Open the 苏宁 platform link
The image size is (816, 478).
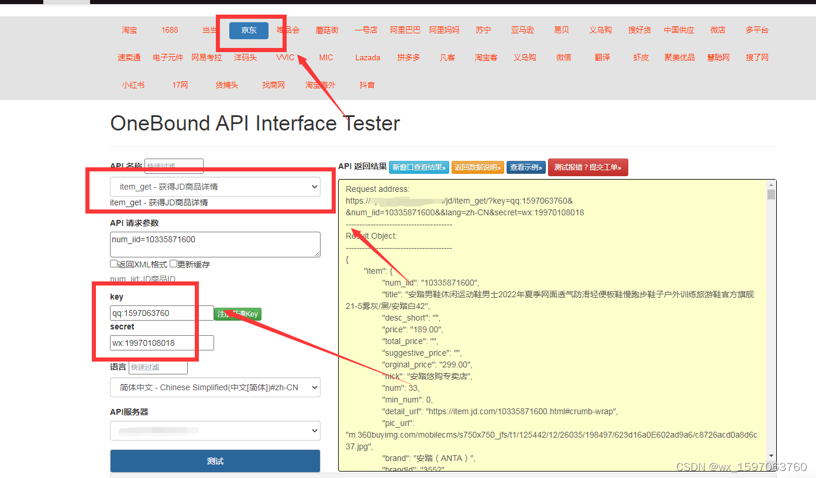[483, 30]
